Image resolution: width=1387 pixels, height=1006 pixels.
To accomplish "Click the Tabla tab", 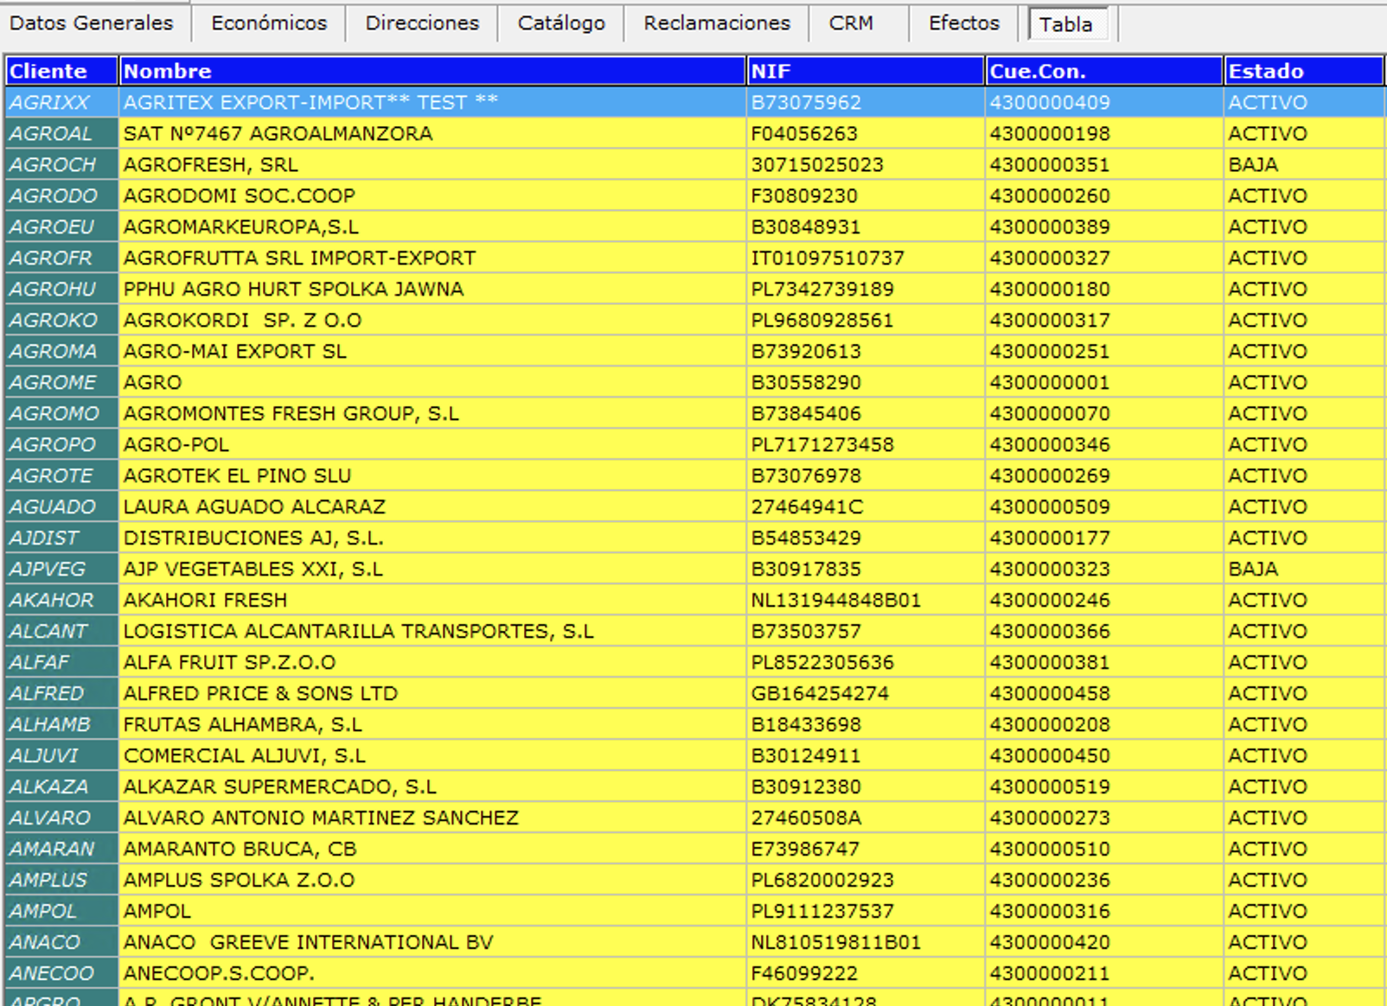I will tap(1066, 24).
